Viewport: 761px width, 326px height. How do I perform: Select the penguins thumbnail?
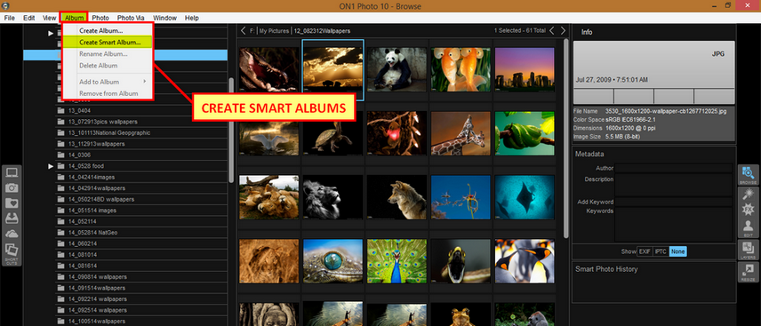[525, 261]
